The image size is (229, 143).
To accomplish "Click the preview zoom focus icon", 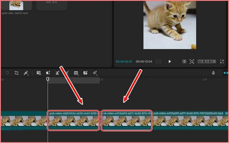I will pos(192,61).
